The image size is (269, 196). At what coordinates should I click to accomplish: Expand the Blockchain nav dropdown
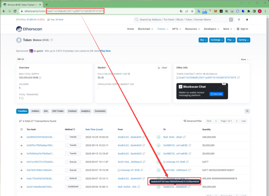point(146,29)
